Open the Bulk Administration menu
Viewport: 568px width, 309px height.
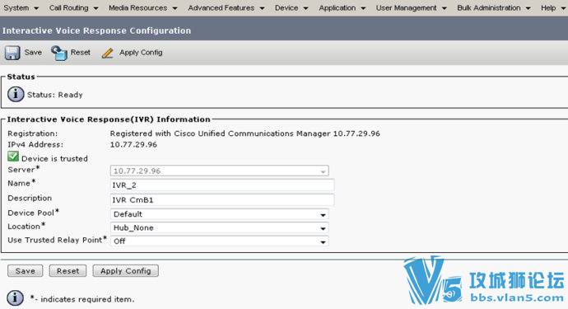493,7
